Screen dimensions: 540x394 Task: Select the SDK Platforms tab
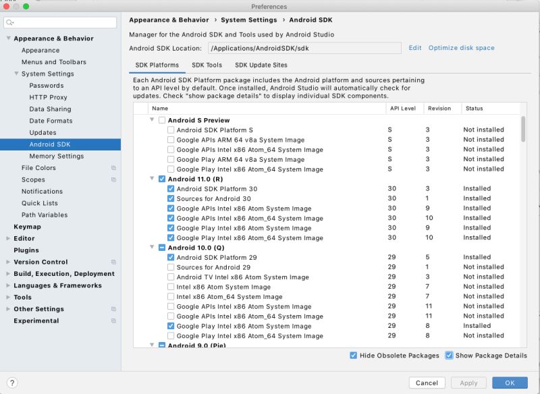157,65
